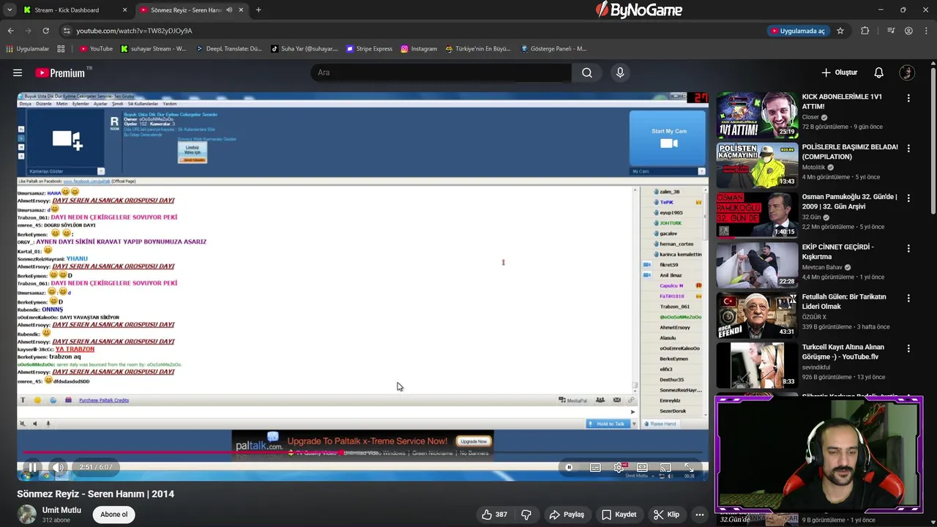Open options for Fetullah Gülen video
The image size is (937, 527).
click(x=908, y=298)
